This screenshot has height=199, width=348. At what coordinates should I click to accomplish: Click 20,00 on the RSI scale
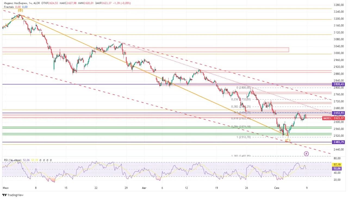[x=337, y=180]
